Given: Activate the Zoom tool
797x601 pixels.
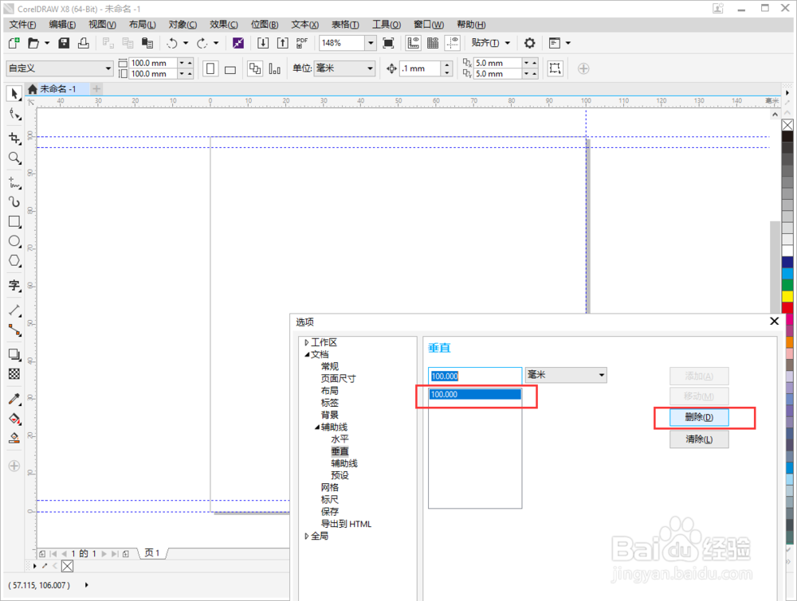Looking at the screenshot, I should [14, 158].
